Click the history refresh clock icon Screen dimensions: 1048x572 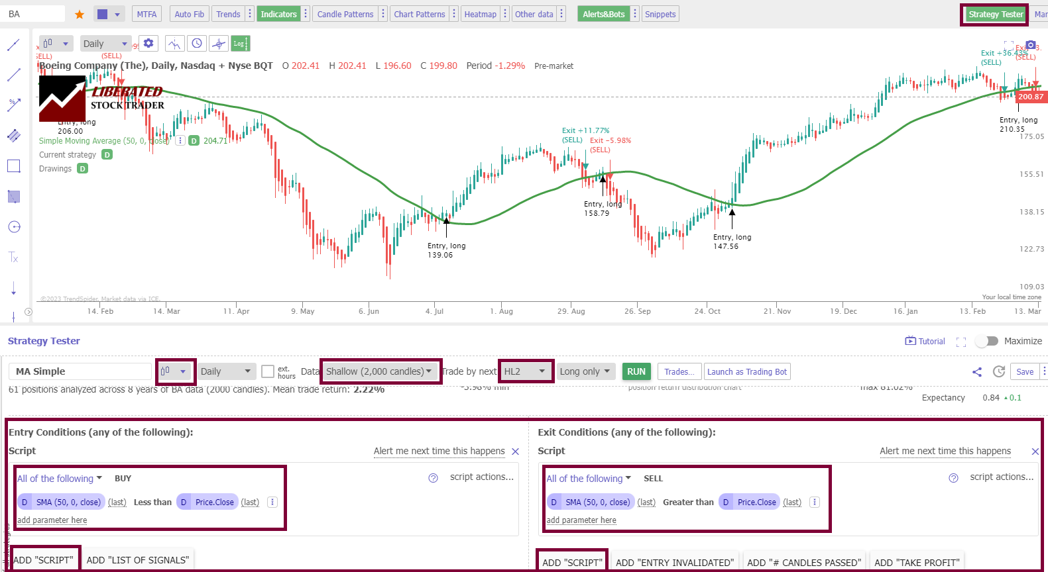coord(999,372)
